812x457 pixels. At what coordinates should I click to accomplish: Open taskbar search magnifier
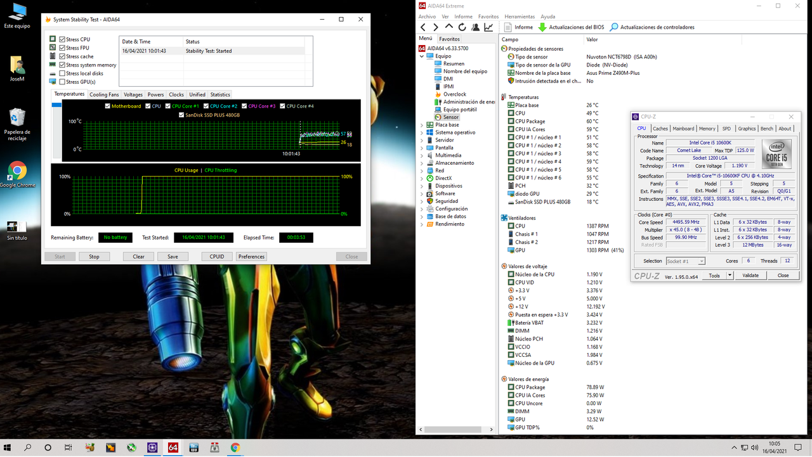pos(27,447)
